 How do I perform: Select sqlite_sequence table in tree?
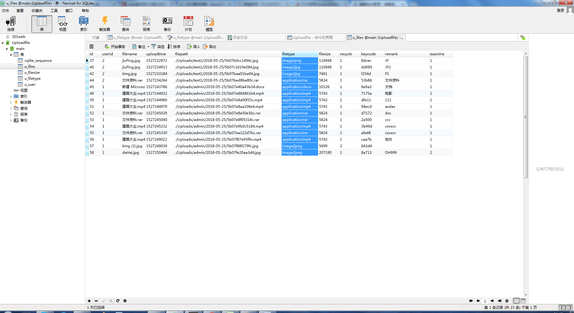tap(38, 61)
